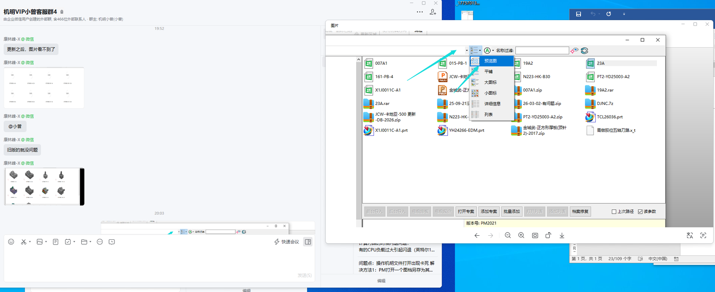Click the green refresh icon in file dialog
Screen dimensions: 715x292
tap(584, 50)
